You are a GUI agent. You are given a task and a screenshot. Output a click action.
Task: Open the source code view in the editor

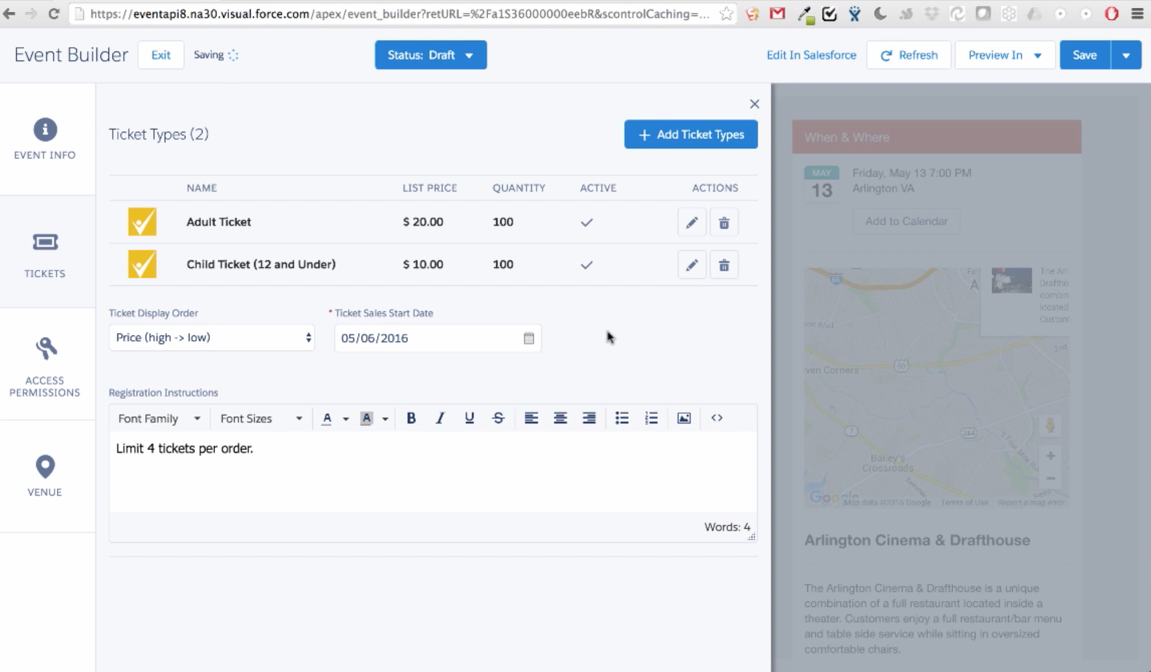[x=717, y=418]
